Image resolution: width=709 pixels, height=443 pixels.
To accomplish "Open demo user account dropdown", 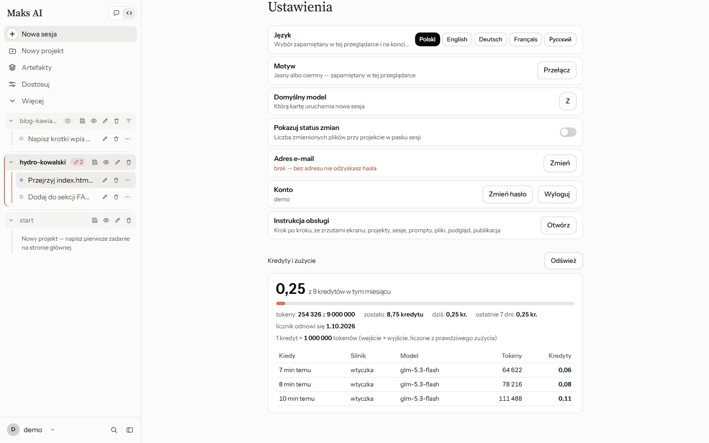I will pos(33,430).
